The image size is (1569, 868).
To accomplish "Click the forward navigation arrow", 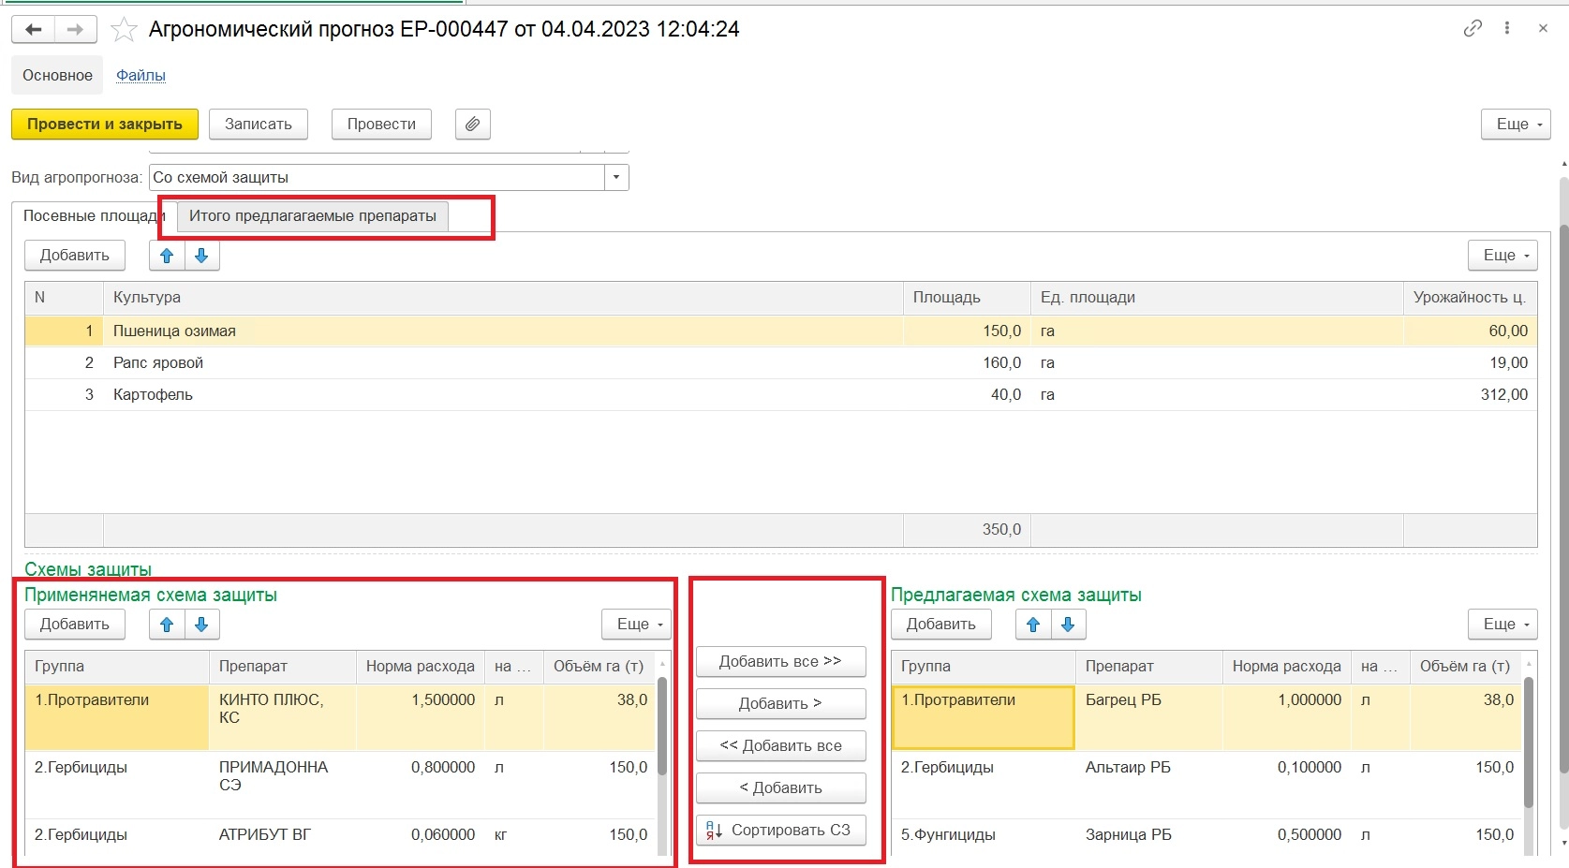I will (x=76, y=30).
